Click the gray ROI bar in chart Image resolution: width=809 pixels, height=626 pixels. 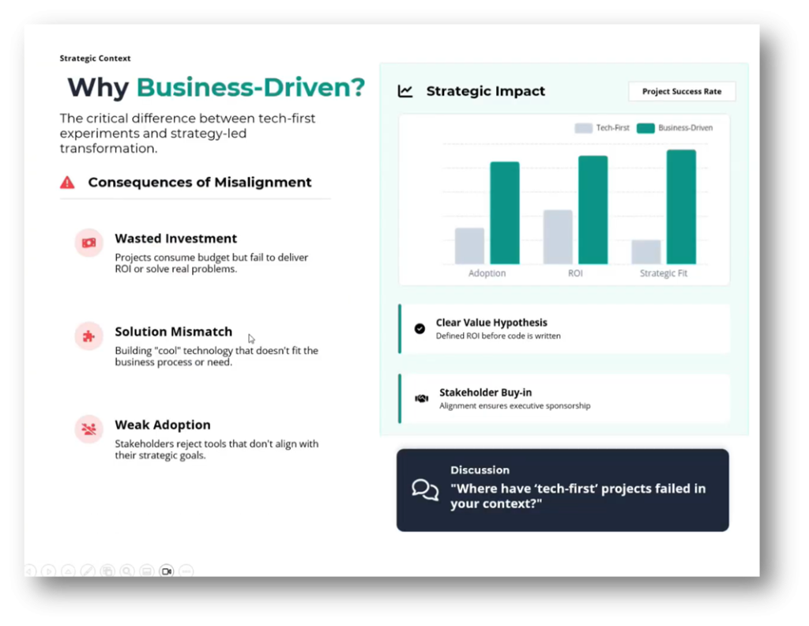(x=558, y=237)
